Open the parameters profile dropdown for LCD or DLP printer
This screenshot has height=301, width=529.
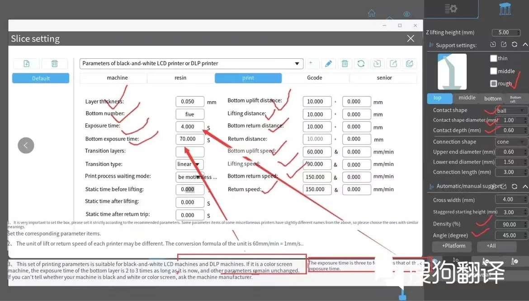(191, 63)
